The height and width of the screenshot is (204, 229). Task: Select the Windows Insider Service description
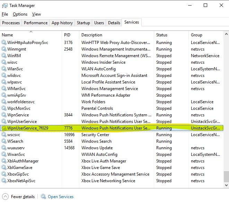[103, 62]
